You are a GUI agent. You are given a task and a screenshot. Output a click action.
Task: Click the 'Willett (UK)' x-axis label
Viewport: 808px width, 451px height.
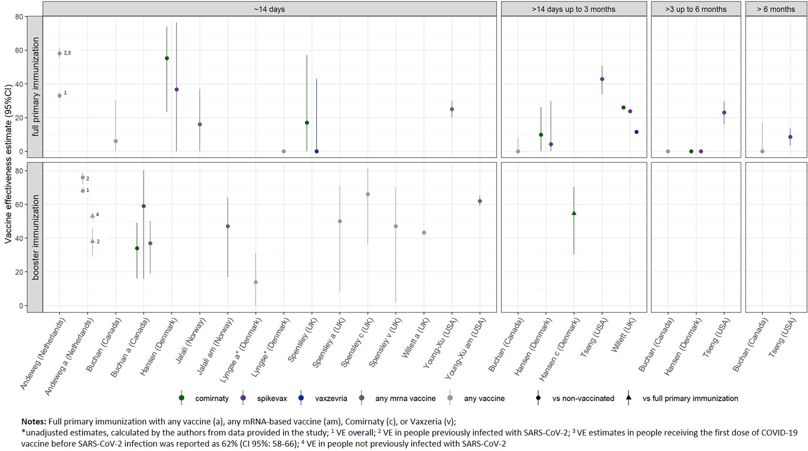[x=623, y=334]
